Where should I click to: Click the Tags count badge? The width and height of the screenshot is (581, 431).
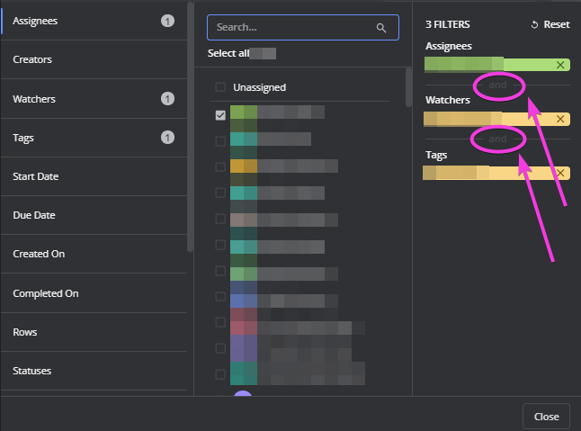[x=167, y=138]
